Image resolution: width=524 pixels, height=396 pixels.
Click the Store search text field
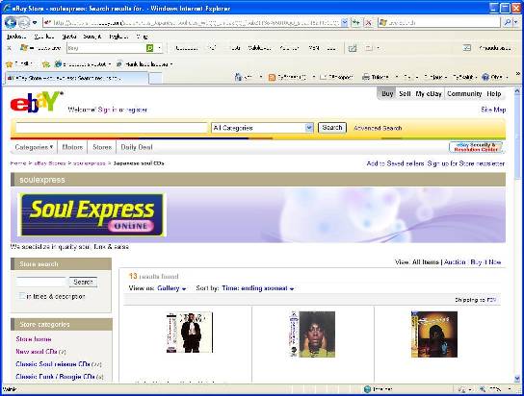[40, 282]
